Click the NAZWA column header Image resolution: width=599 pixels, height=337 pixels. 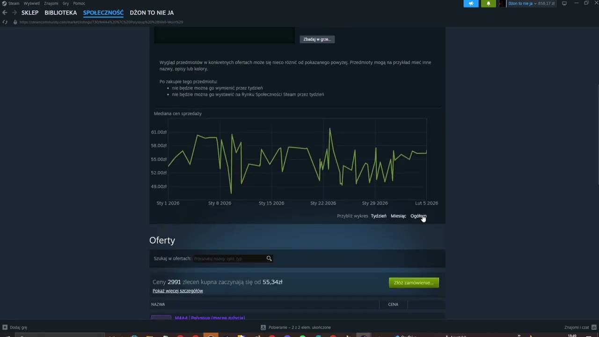pos(158,304)
